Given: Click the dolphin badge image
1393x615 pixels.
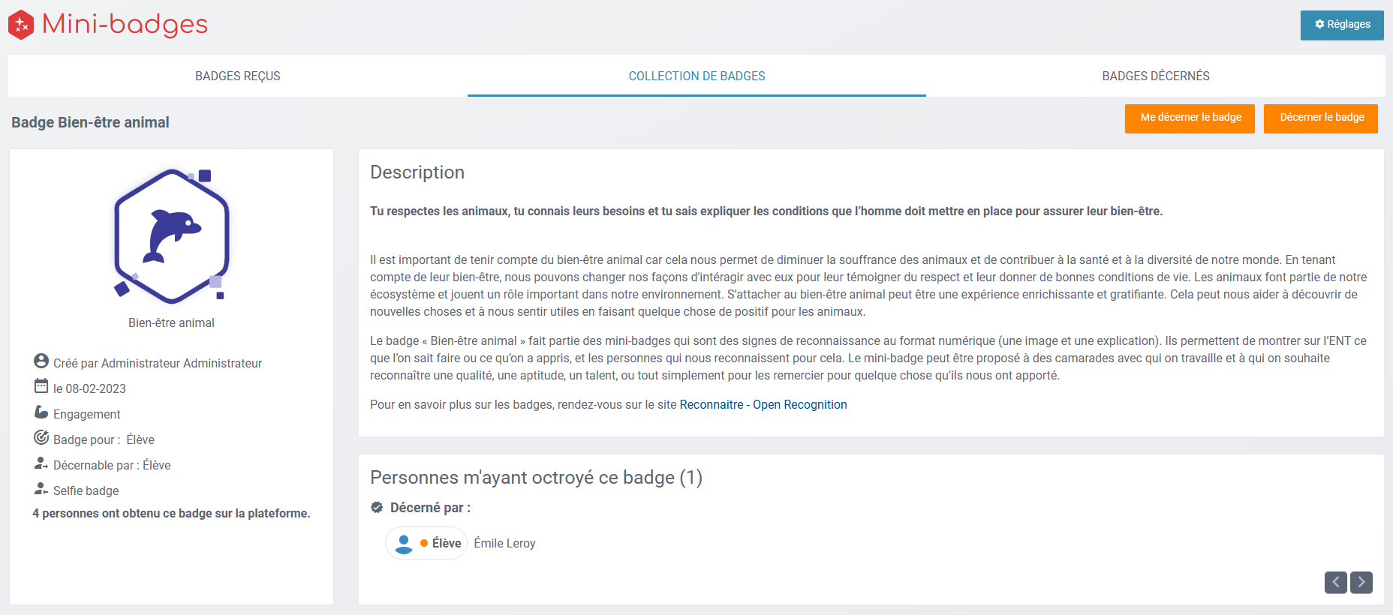Looking at the screenshot, I should coord(172,235).
